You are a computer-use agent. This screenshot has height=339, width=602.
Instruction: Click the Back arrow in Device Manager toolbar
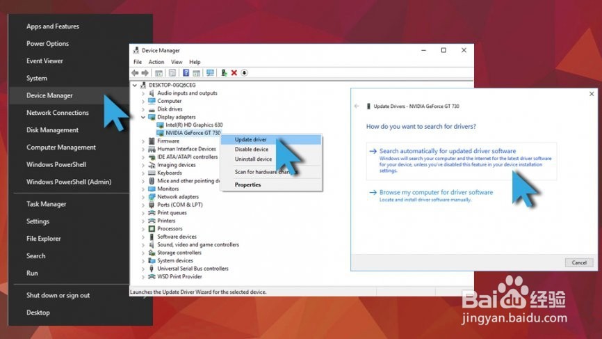135,72
